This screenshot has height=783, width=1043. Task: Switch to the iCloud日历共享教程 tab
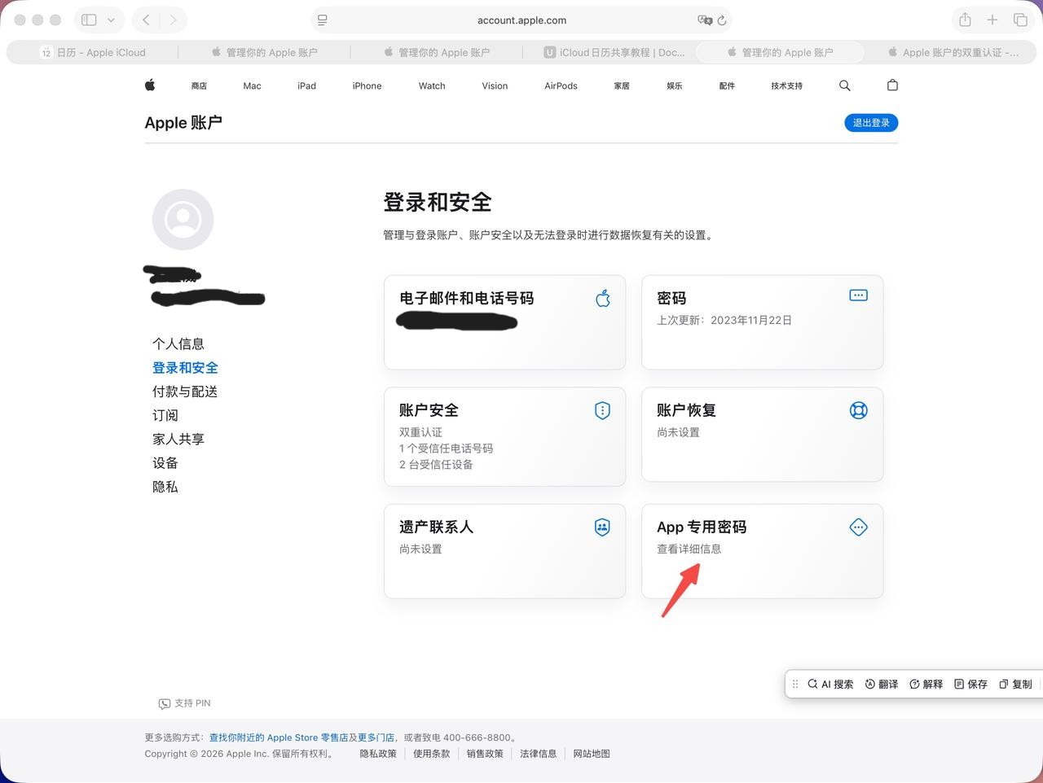[614, 52]
